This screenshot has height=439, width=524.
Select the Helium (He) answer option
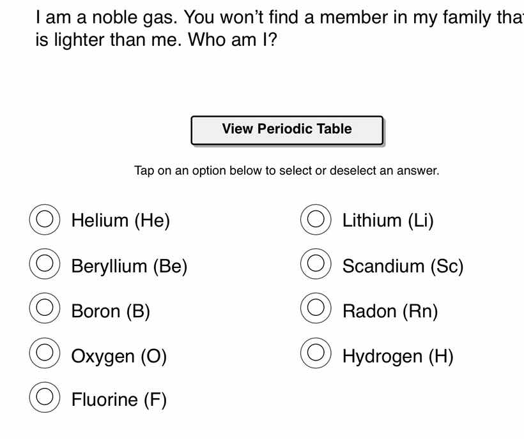pos(45,220)
